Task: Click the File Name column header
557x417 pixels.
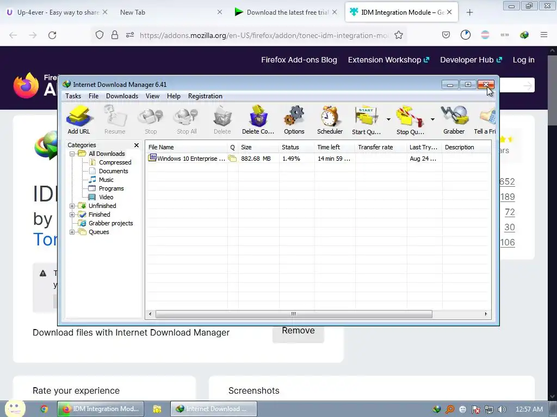Action: click(x=187, y=147)
